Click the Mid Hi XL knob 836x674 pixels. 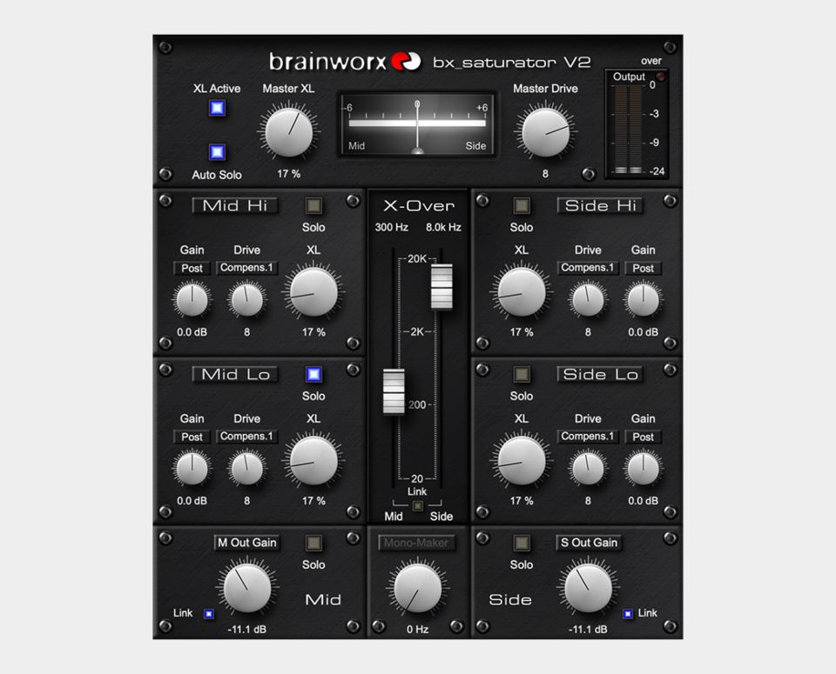(x=313, y=291)
